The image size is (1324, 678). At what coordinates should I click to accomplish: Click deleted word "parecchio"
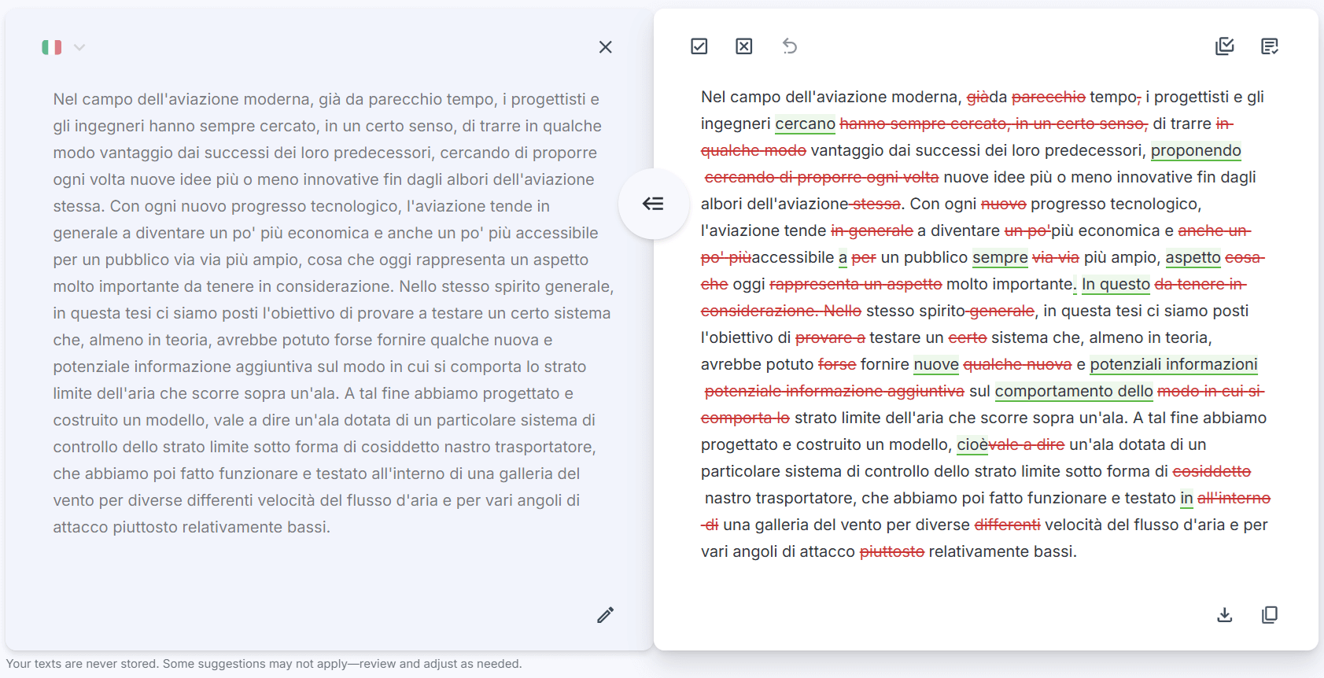click(x=1048, y=97)
